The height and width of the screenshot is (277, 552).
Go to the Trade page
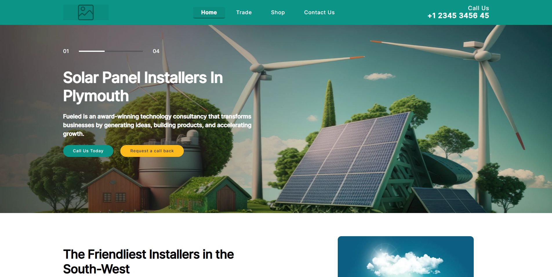pyautogui.click(x=244, y=12)
